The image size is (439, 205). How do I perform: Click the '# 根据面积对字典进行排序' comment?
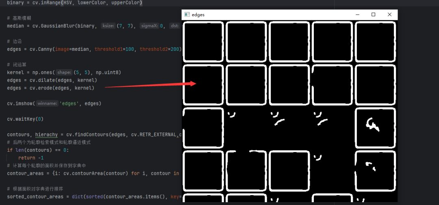35,189
